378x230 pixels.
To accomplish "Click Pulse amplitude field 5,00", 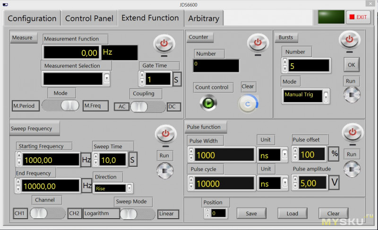I will pyautogui.click(x=312, y=183).
